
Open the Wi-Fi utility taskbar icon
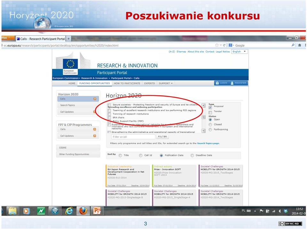coord(55,211)
